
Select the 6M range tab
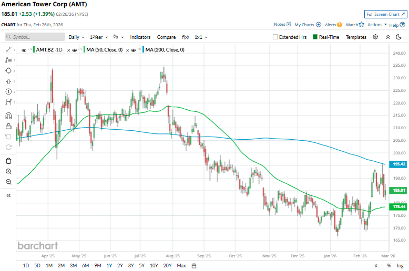(x=86, y=266)
